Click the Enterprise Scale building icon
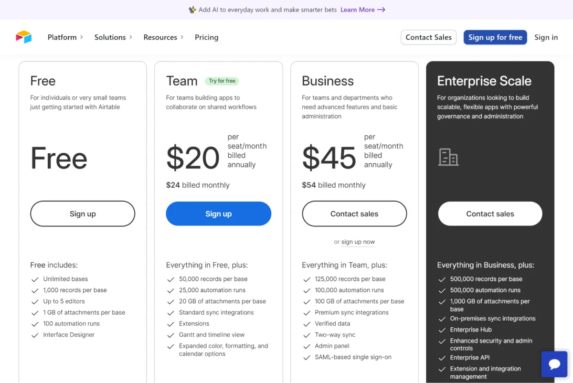The image size is (573, 383). coord(448,157)
